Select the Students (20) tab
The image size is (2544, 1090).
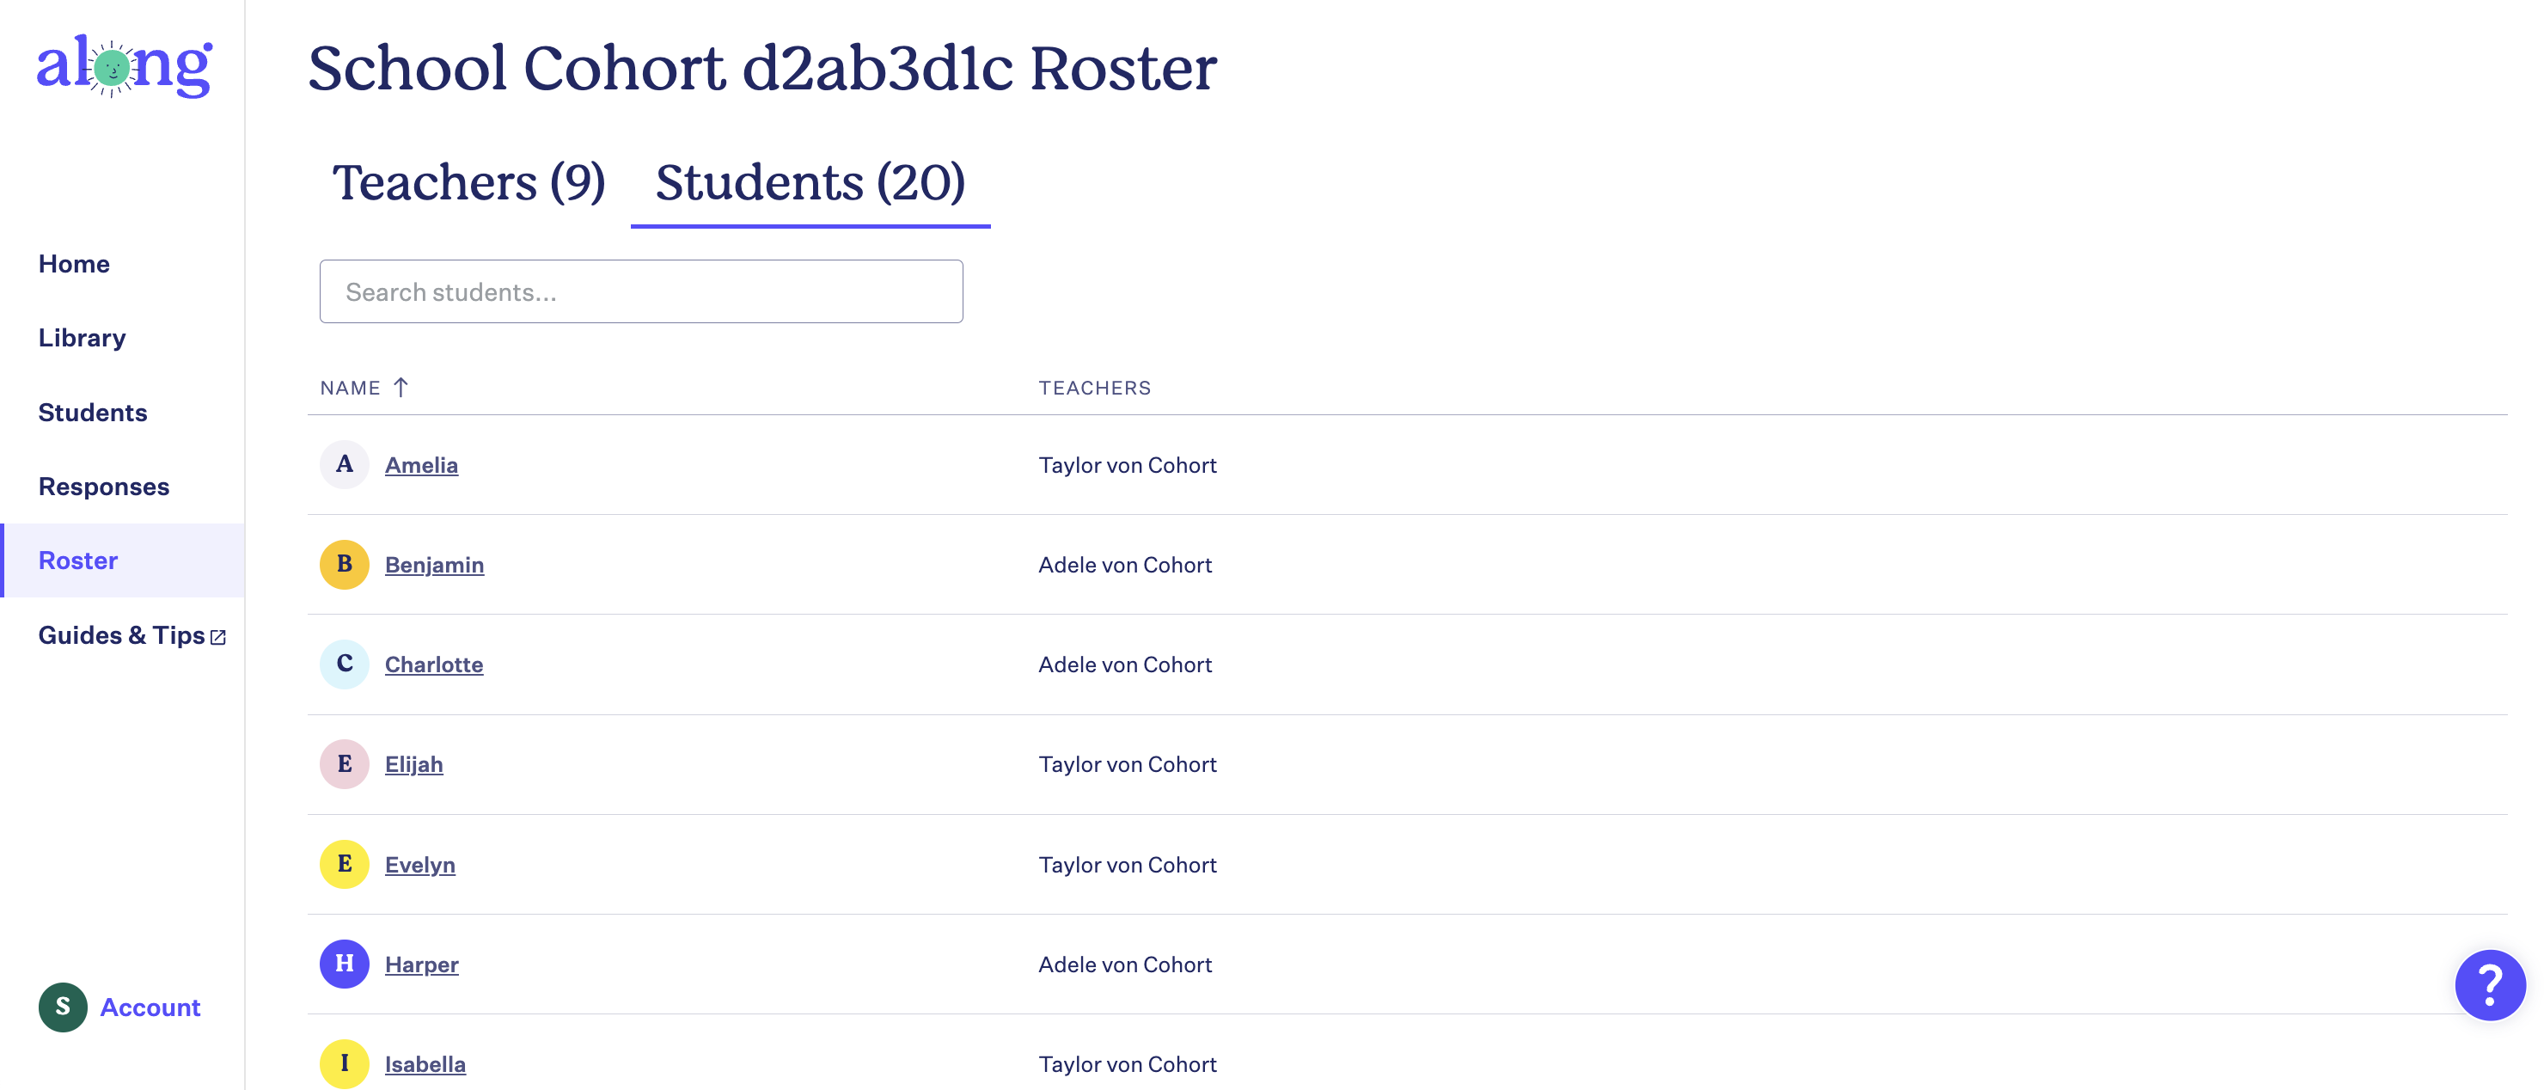pos(810,182)
